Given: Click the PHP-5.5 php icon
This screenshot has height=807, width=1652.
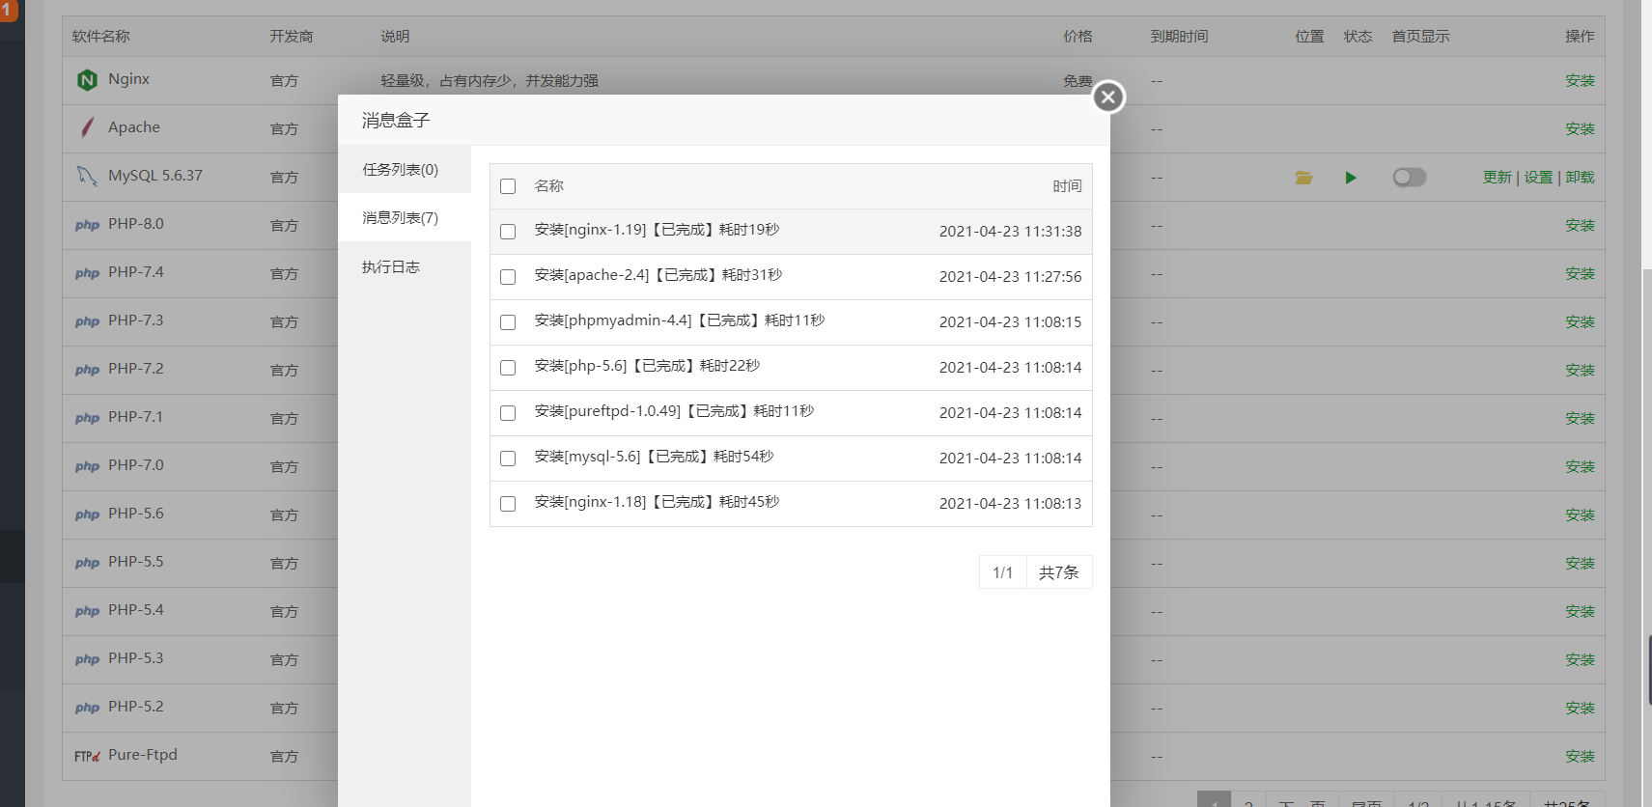Looking at the screenshot, I should pyautogui.click(x=87, y=563).
